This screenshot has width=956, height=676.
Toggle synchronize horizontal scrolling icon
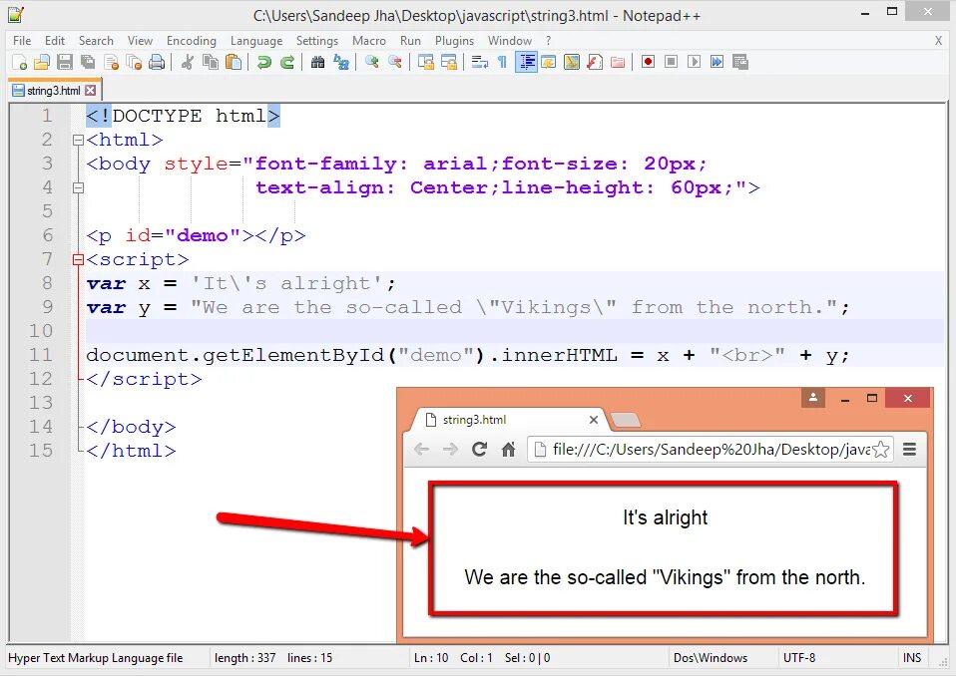tap(449, 62)
